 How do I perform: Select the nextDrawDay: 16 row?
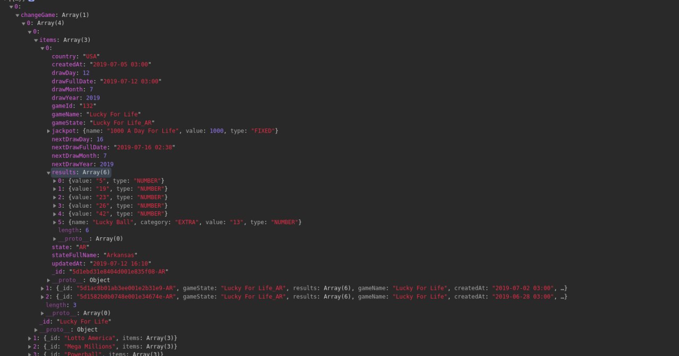pos(77,139)
